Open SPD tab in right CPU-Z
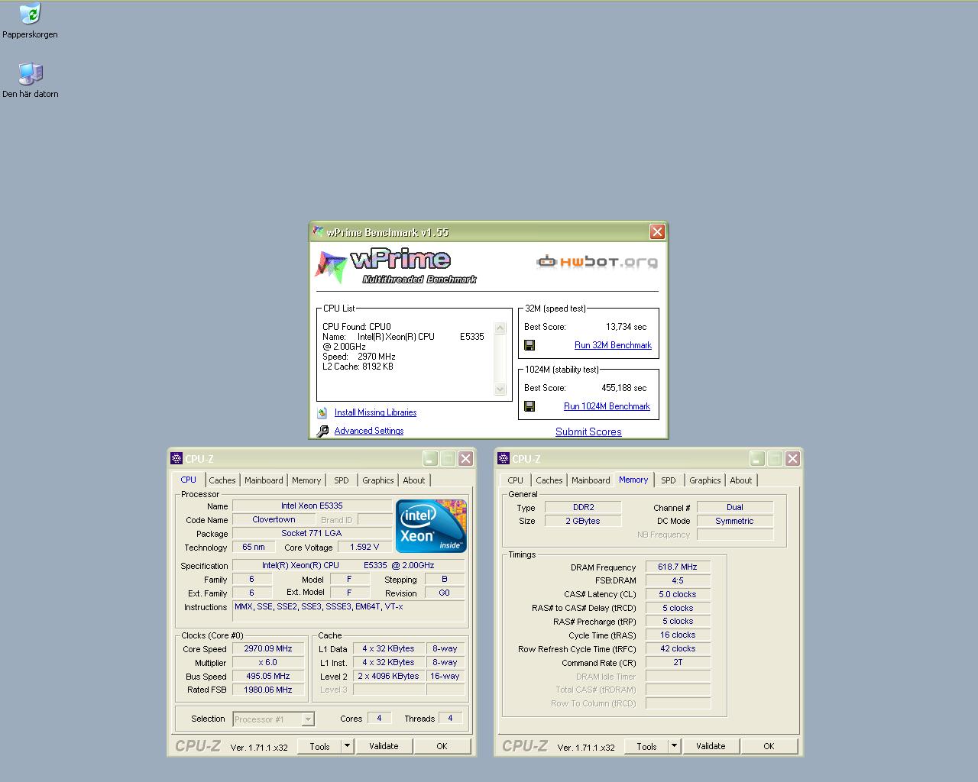Image resolution: width=978 pixels, height=782 pixels. (669, 480)
